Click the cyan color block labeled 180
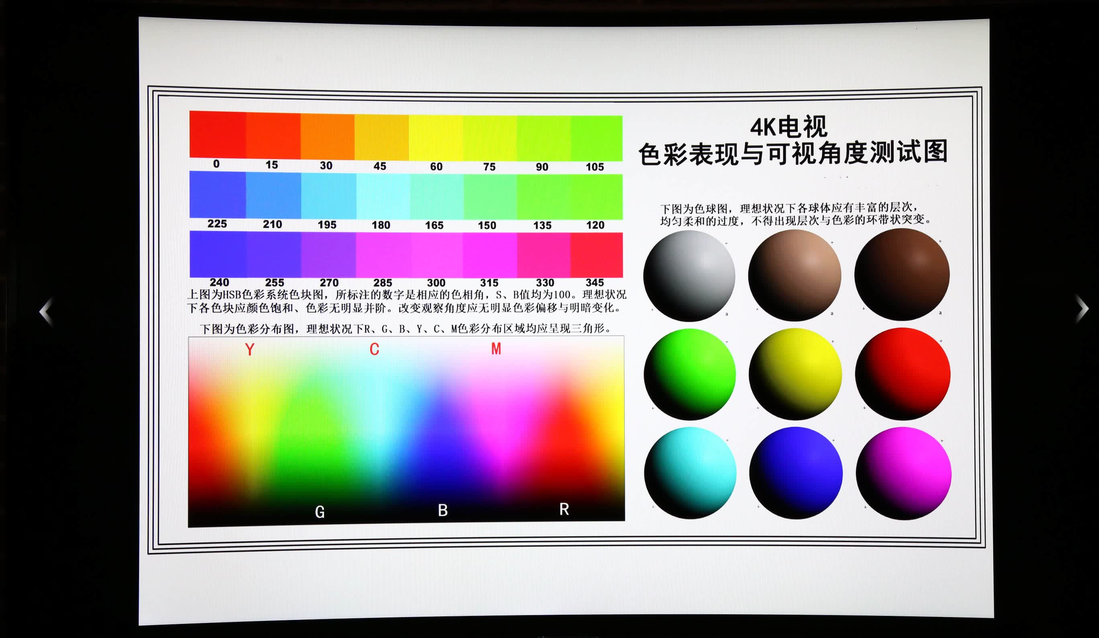Screen dimensions: 1099x638 click(383, 196)
